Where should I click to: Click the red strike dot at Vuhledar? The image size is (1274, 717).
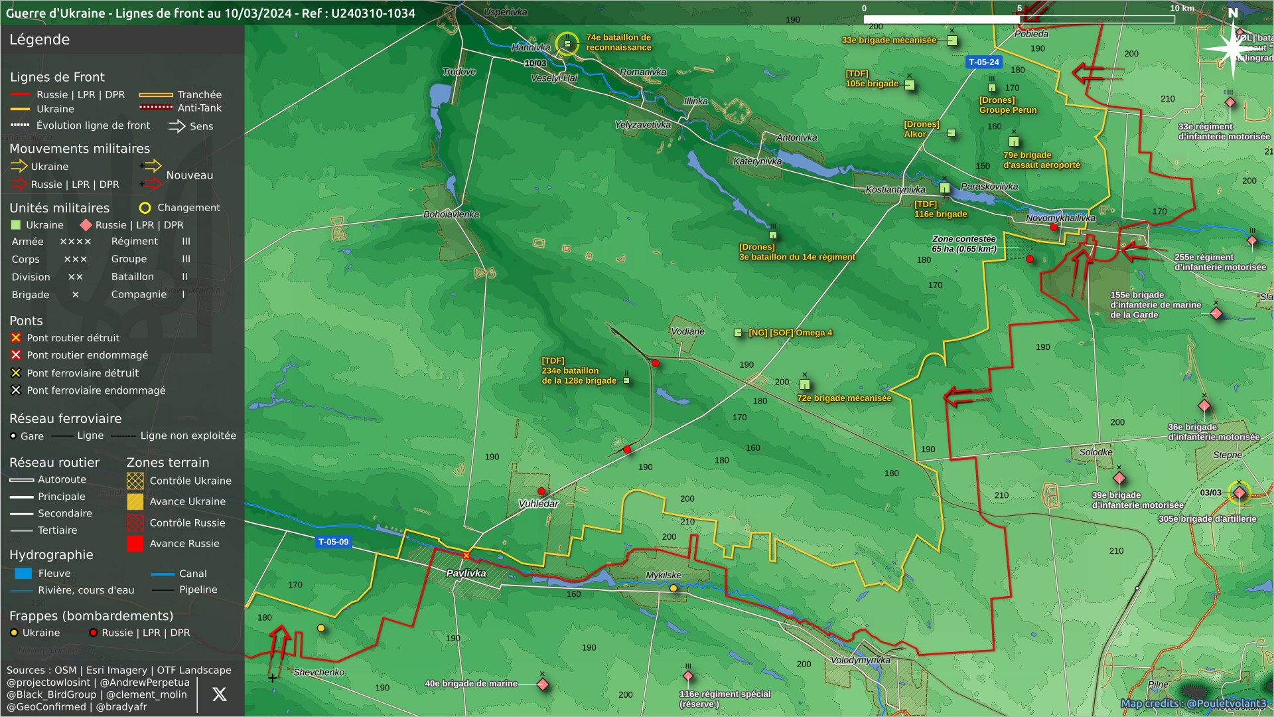coord(541,491)
